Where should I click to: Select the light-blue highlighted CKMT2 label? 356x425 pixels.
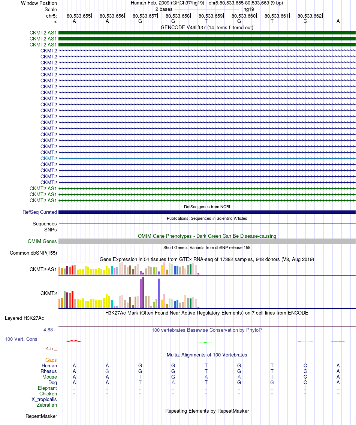(x=49, y=158)
